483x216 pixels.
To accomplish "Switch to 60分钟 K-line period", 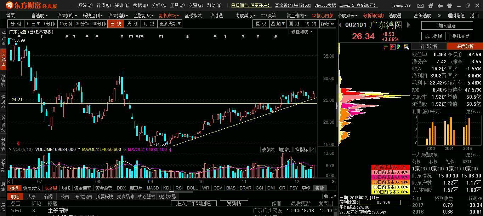I will [x=99, y=24].
